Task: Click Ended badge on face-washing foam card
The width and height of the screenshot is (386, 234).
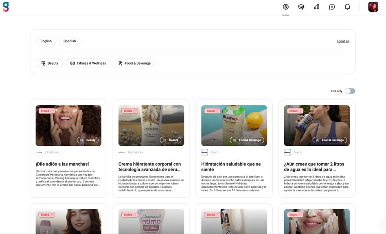Action: tap(295, 214)
